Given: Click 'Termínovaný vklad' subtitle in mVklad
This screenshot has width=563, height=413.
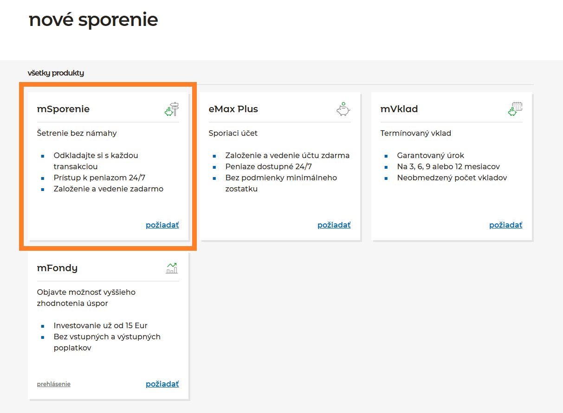Looking at the screenshot, I should click(415, 133).
